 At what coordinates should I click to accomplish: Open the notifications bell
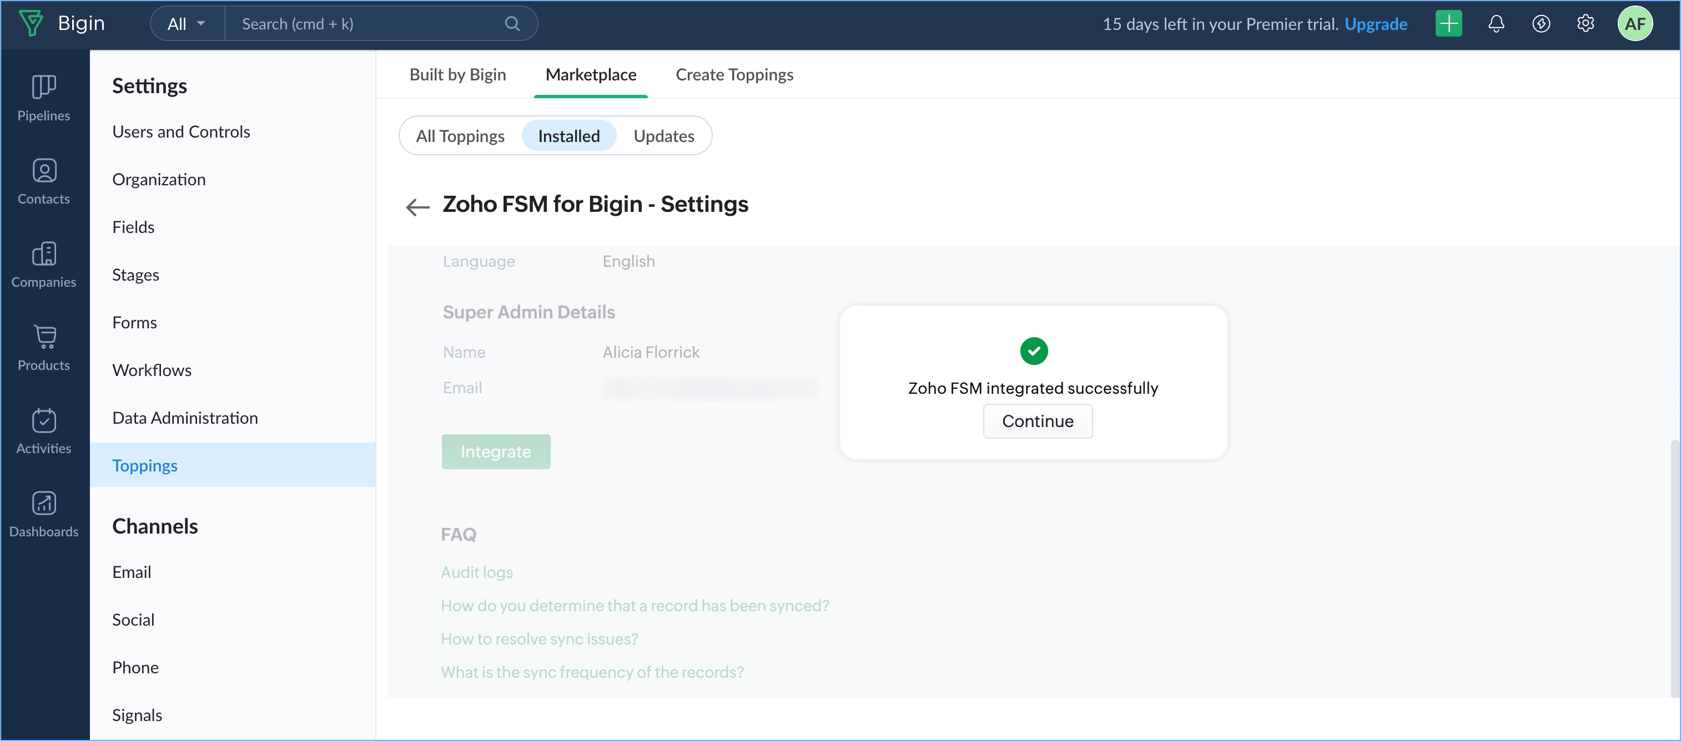pos(1496,24)
